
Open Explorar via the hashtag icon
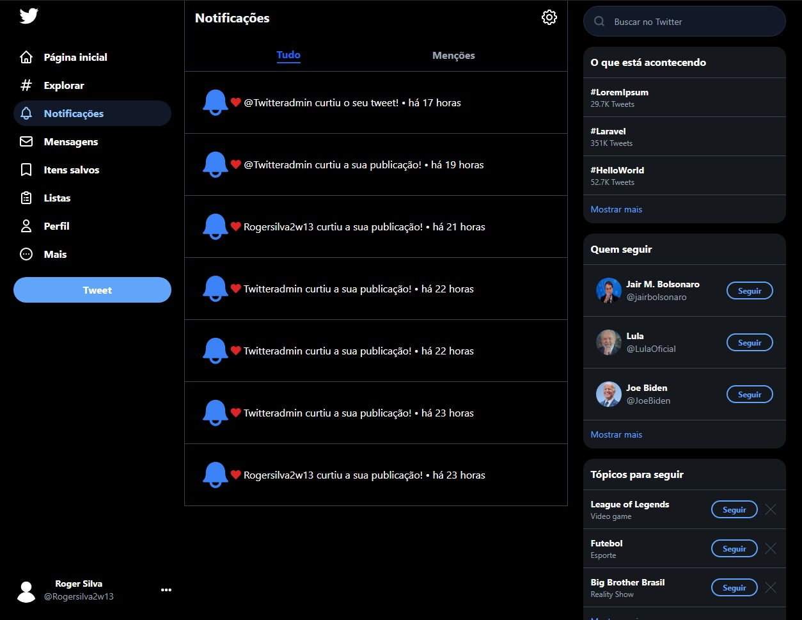[x=26, y=85]
